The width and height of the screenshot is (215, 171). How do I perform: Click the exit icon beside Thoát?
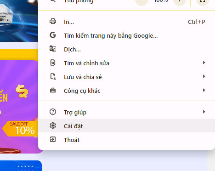(x=53, y=139)
